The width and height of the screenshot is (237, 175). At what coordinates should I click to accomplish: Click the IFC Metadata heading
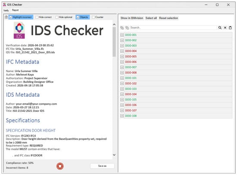22,62
